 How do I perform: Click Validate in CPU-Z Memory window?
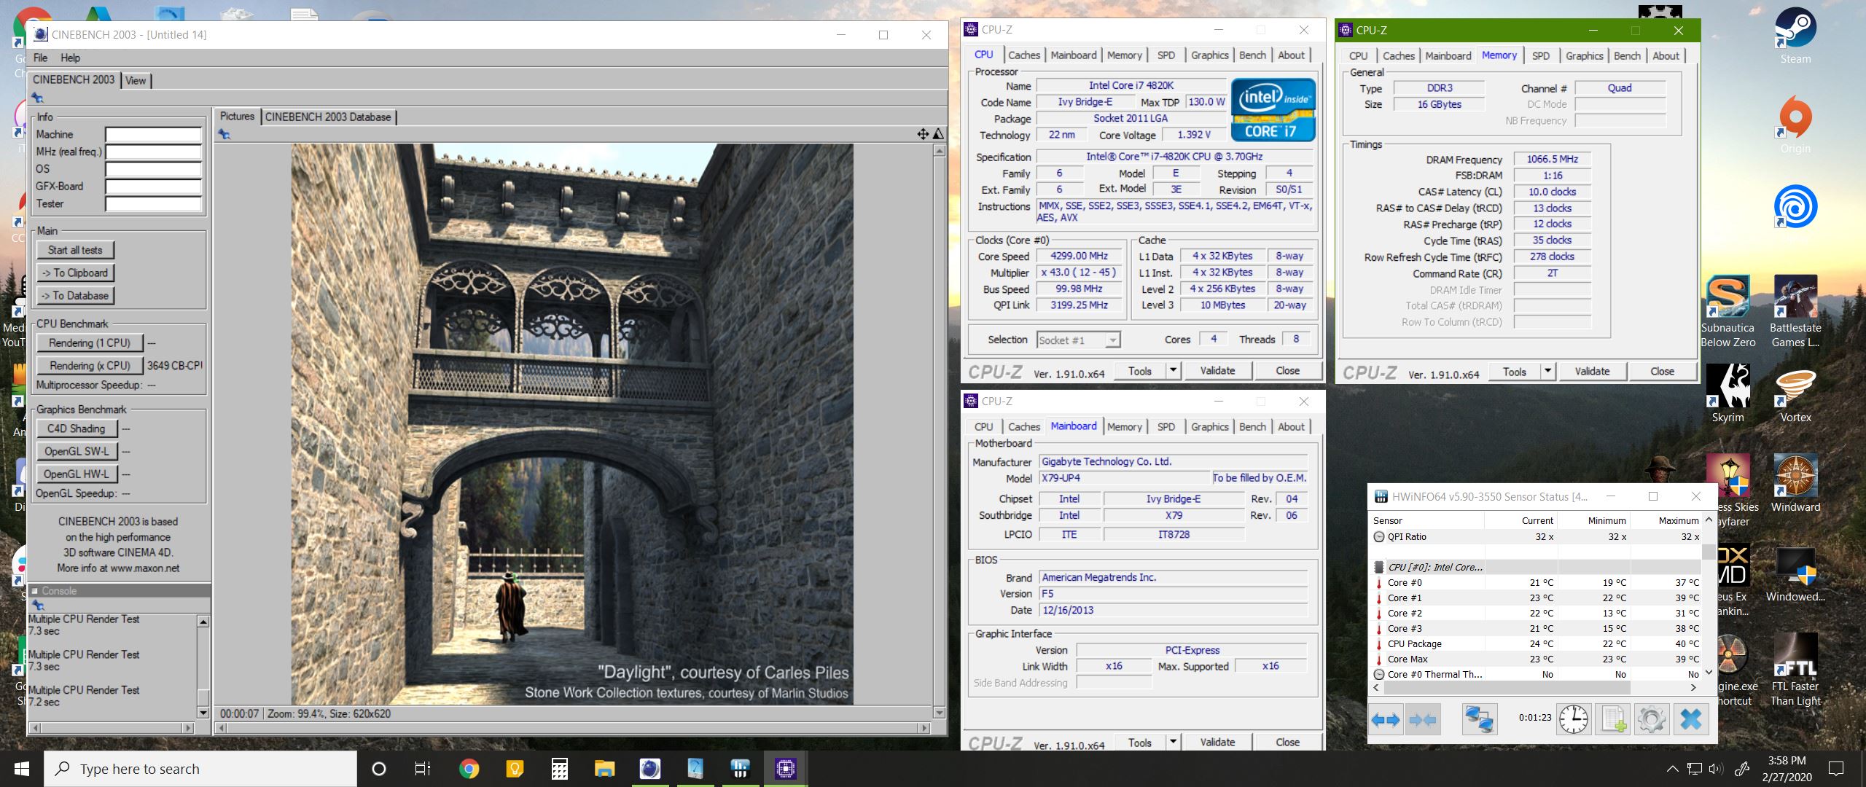(x=1592, y=371)
